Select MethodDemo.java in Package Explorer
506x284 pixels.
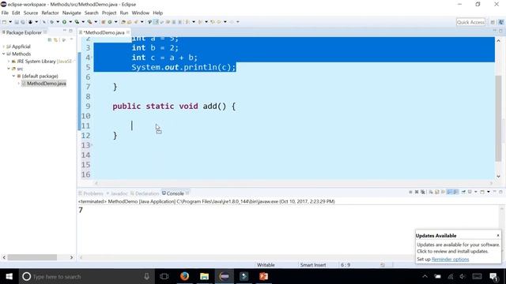pos(47,84)
